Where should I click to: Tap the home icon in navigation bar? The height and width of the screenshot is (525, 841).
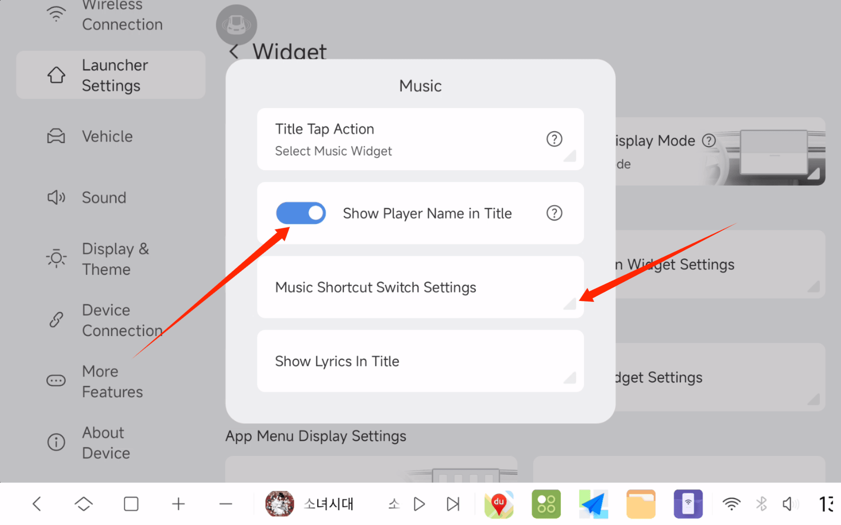click(84, 504)
